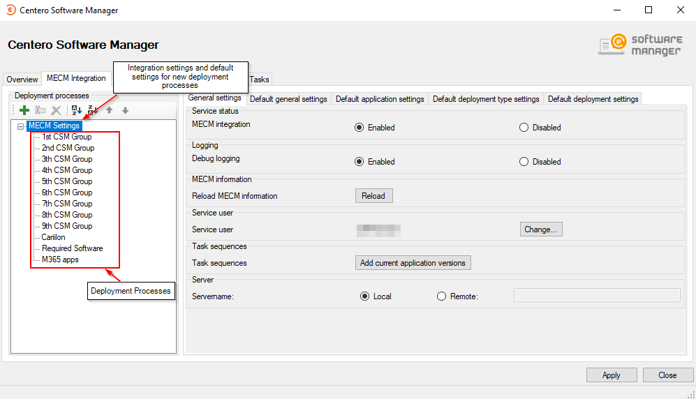The width and height of the screenshot is (696, 399).
Task: Sort deployment processes Z to A
Action: (x=92, y=110)
